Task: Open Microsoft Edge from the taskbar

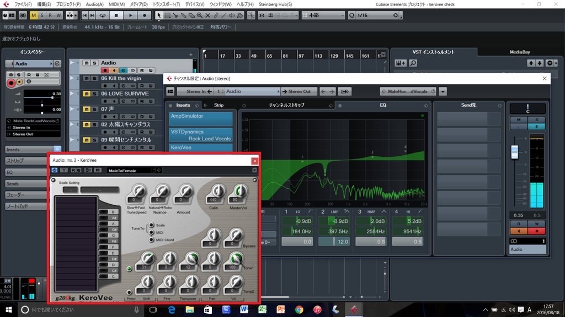Action: coord(172,309)
